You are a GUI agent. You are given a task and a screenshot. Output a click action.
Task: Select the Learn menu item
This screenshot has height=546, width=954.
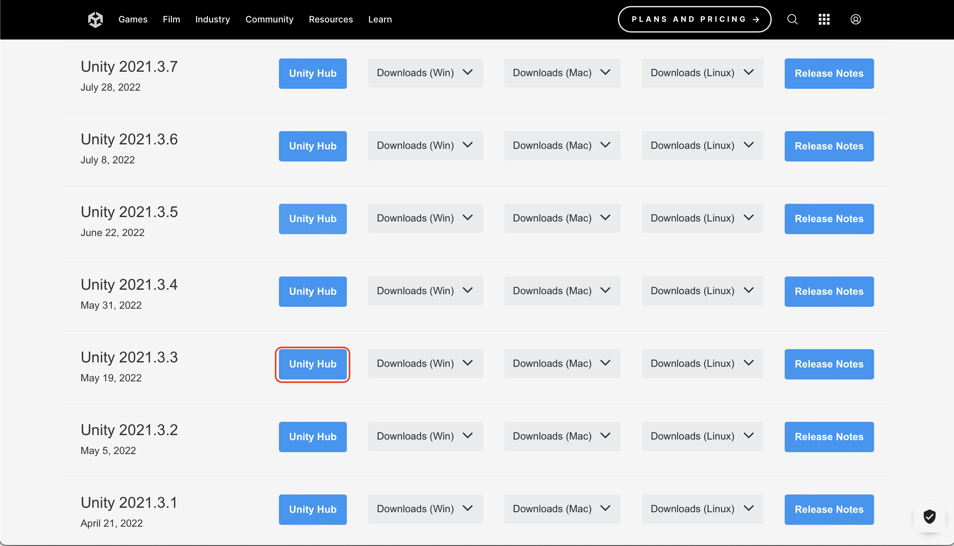click(380, 20)
